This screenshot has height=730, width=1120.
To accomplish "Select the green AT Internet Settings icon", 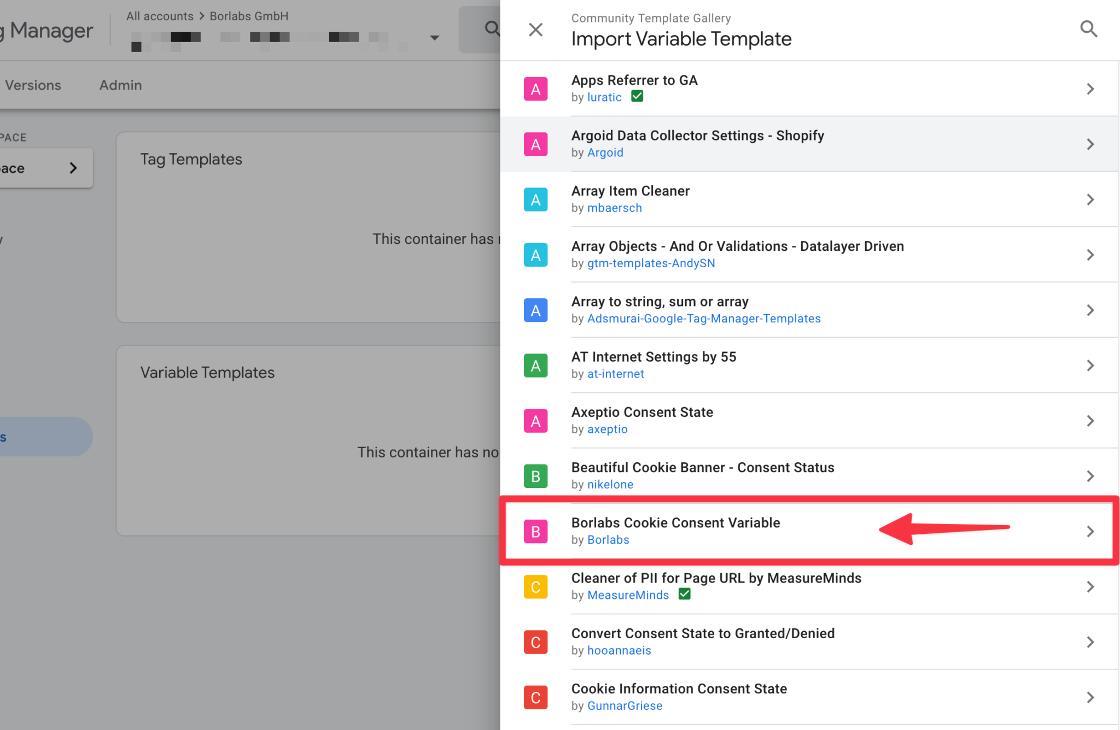I will tap(535, 366).
